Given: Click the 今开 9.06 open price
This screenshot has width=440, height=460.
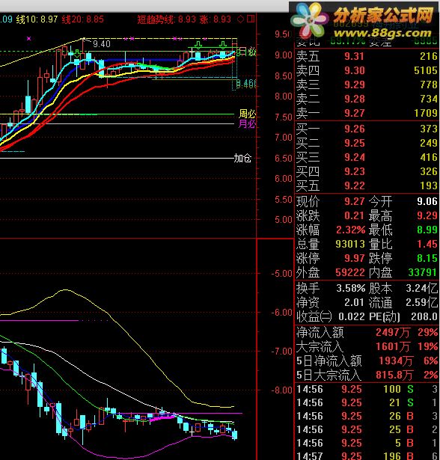Looking at the screenshot, I should tap(427, 201).
